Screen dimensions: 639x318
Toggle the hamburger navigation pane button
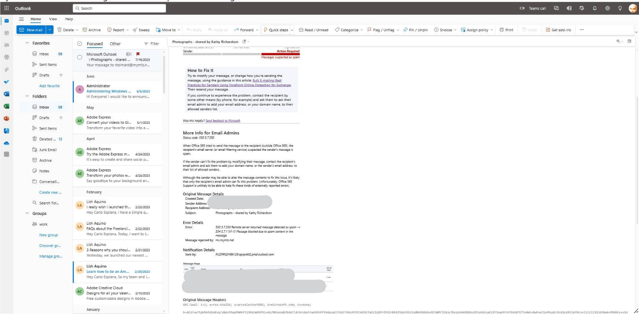(x=21, y=19)
